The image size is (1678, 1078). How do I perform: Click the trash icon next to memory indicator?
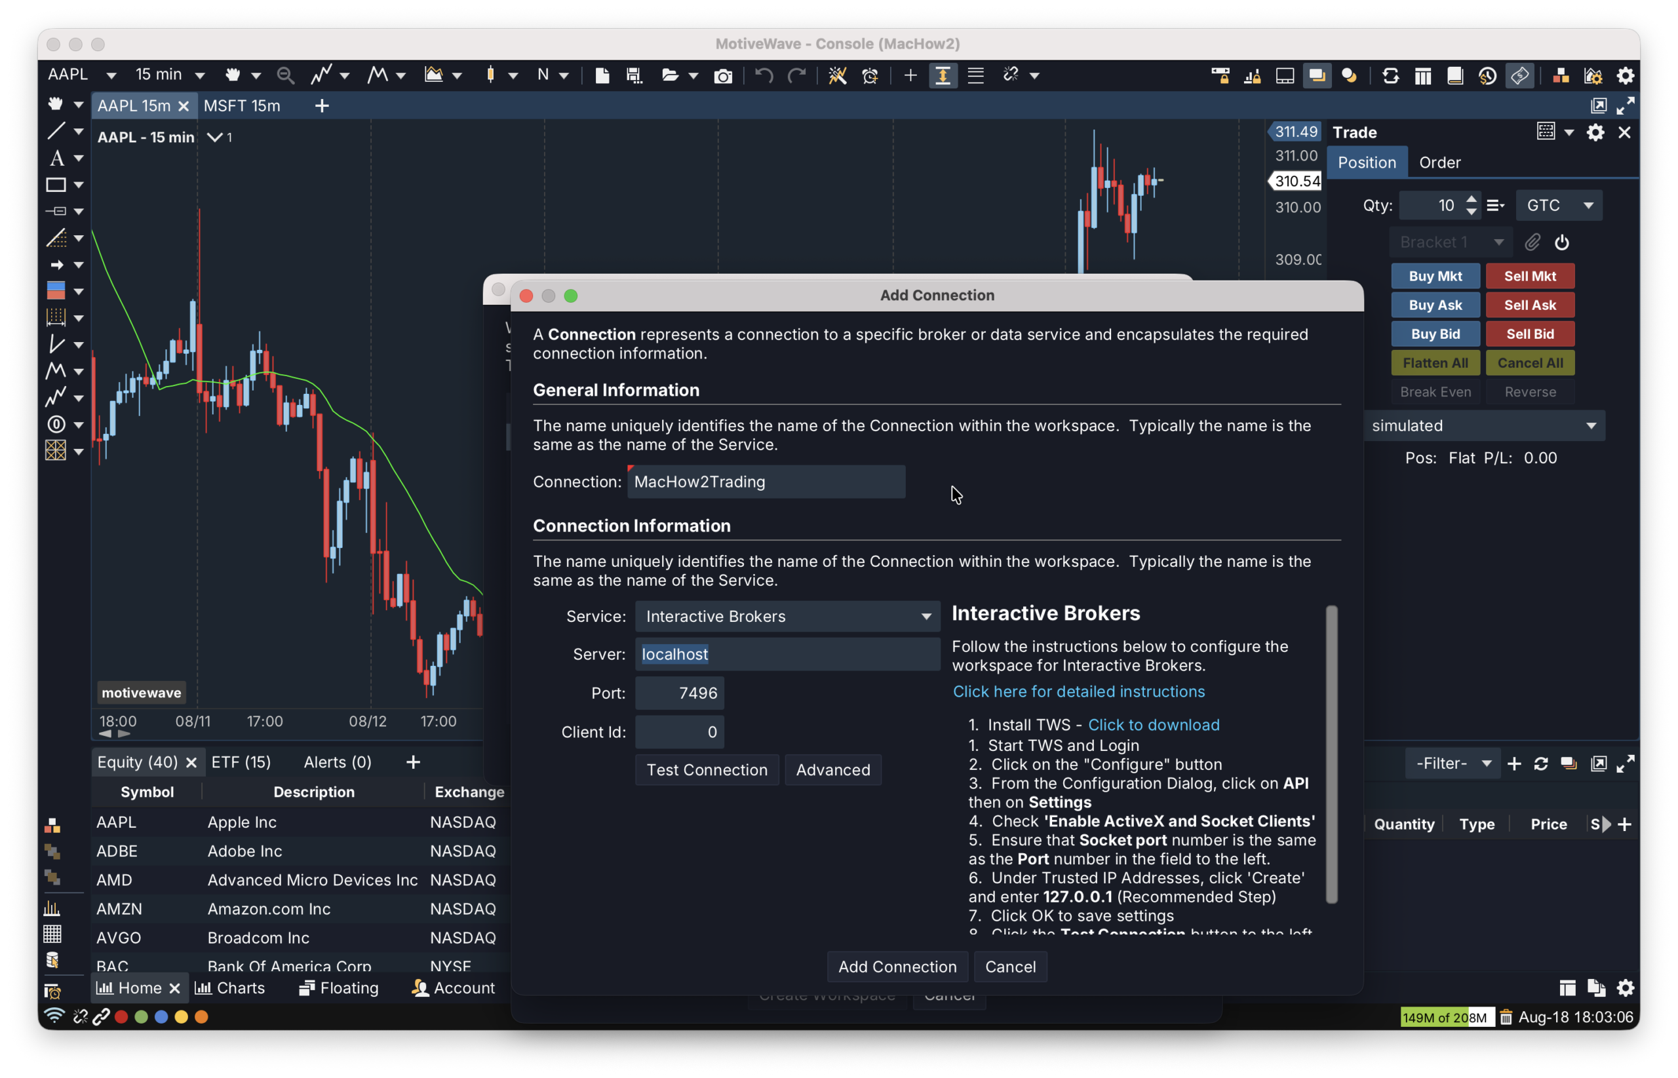click(x=1505, y=1016)
